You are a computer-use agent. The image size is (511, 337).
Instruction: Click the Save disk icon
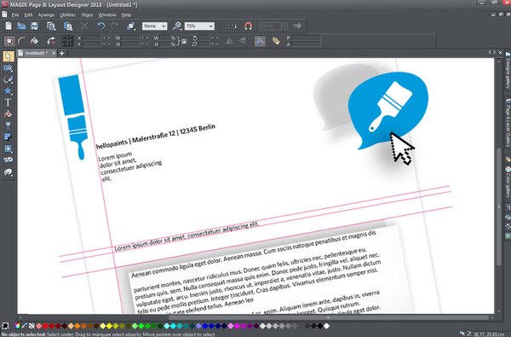[x=34, y=26]
